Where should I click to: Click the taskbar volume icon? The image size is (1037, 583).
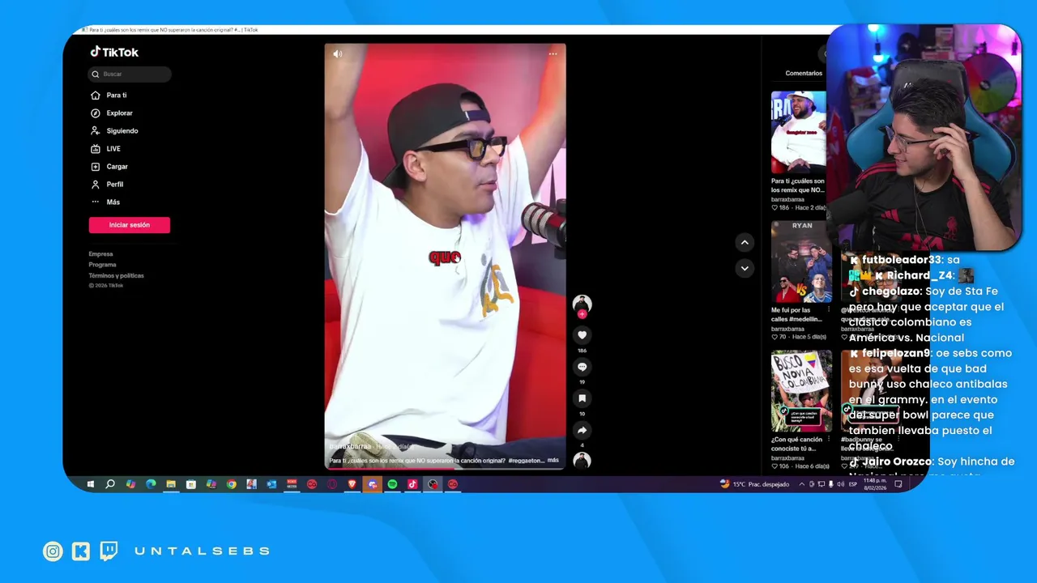(839, 484)
